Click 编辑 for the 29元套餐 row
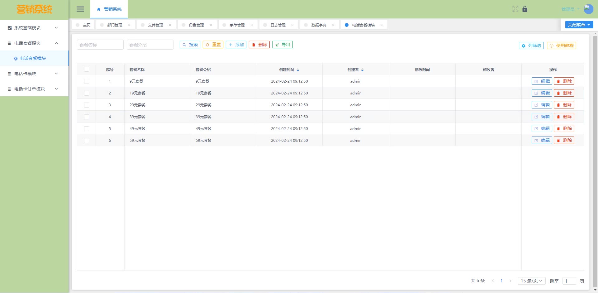This screenshot has width=598, height=293. 542,105
